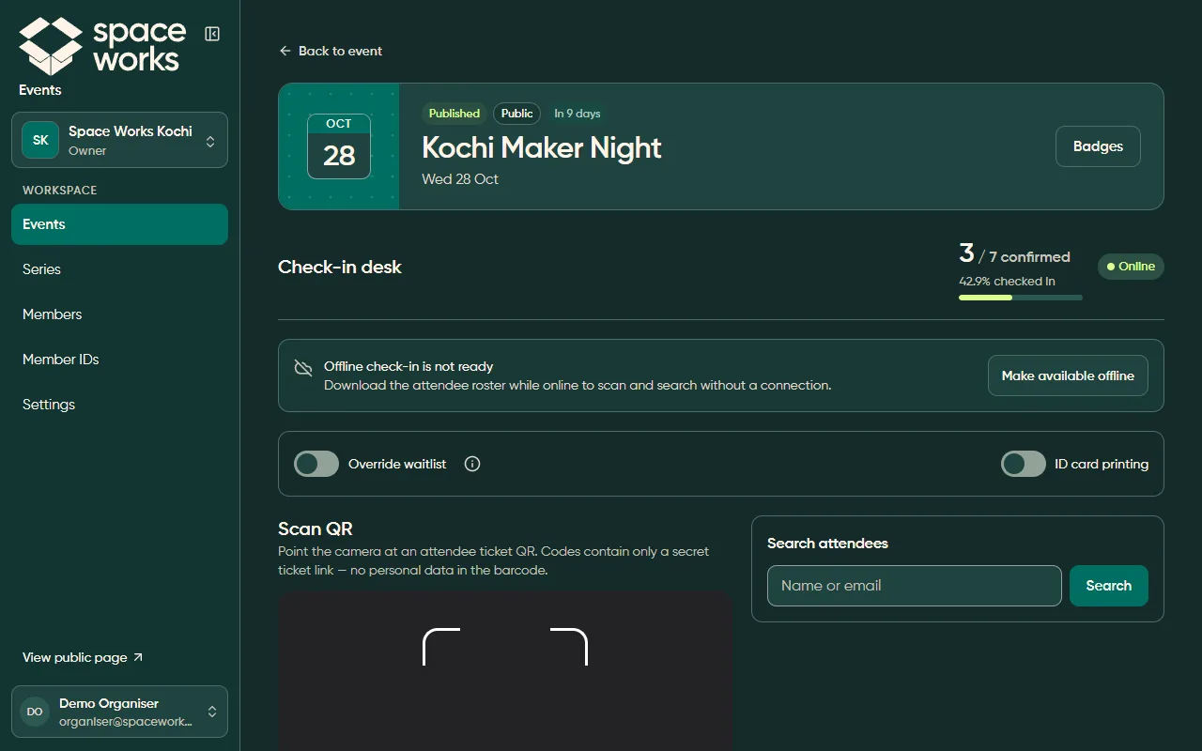
Task: Click the Published status badge
Action: [455, 114]
